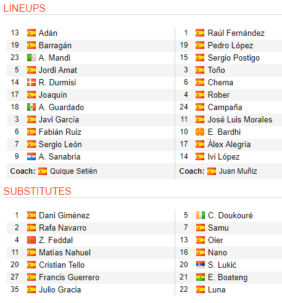Click the LINEUPS section heading
The height and width of the screenshot is (303, 282).
[x=25, y=8]
